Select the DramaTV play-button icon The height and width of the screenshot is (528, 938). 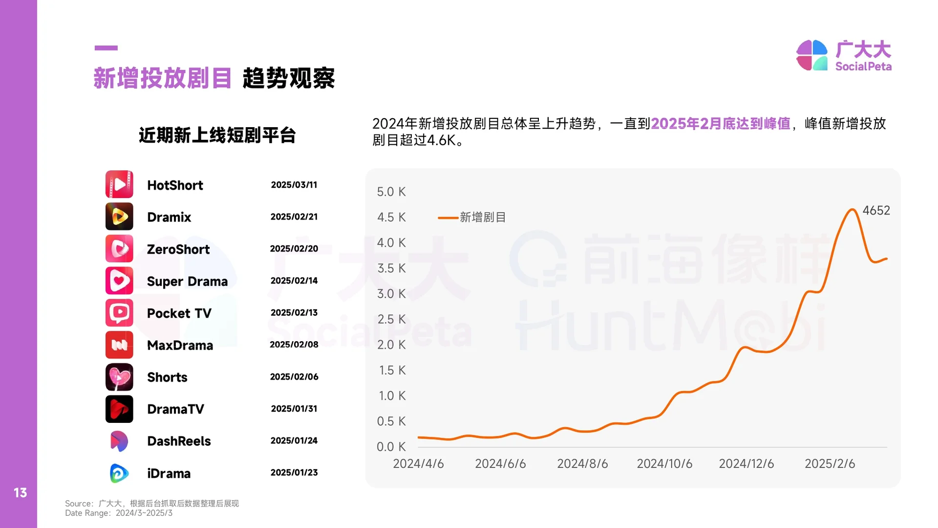click(119, 409)
